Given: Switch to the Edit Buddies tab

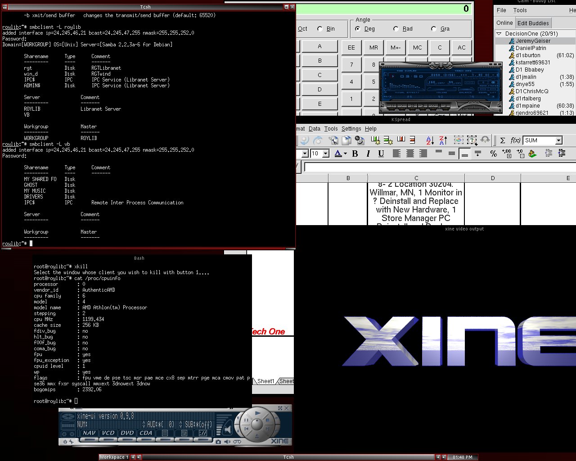Looking at the screenshot, I should click(533, 23).
